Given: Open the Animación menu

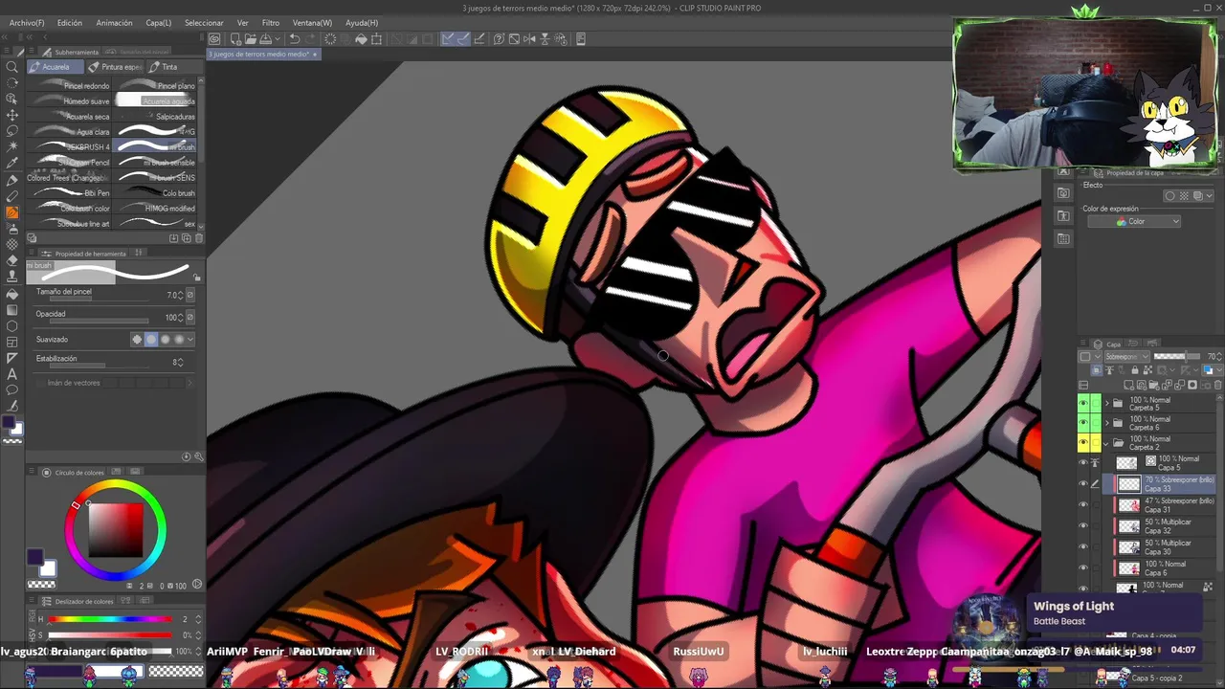Looking at the screenshot, I should click(x=114, y=23).
